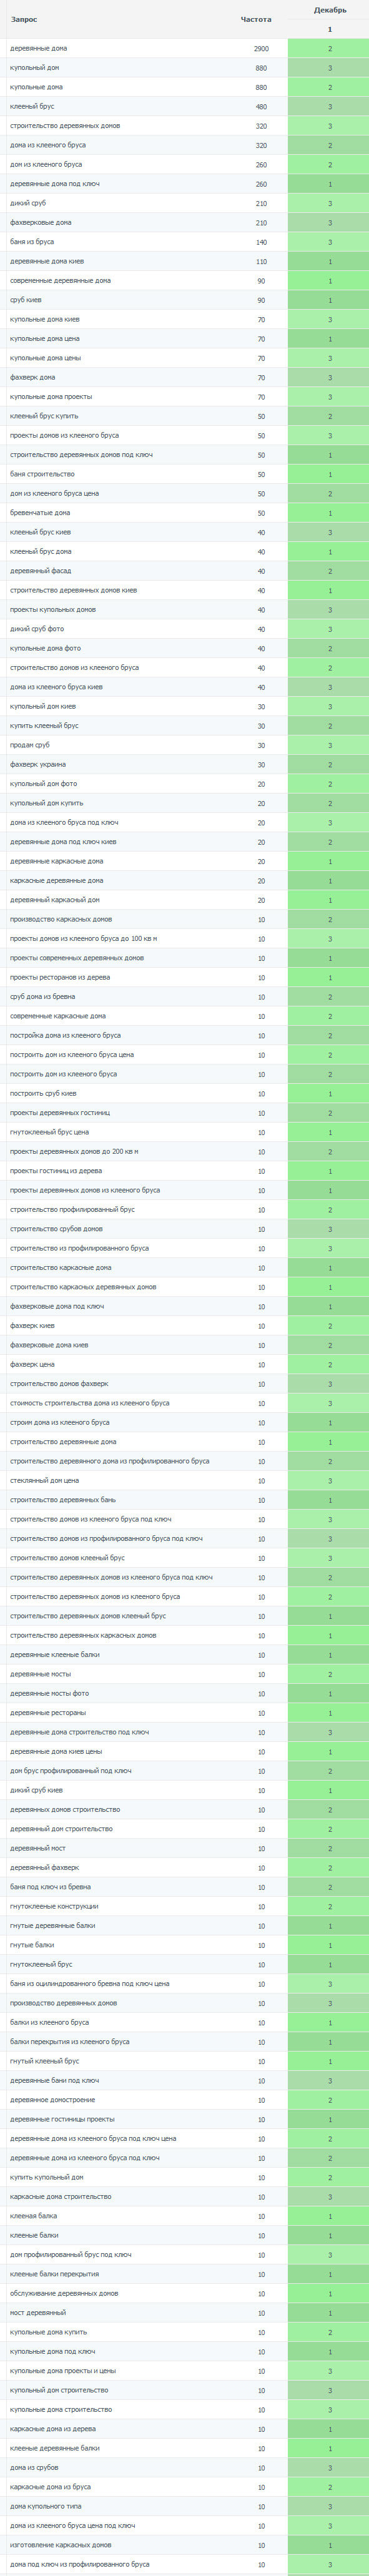This screenshot has height=2576, width=369.
Task: Select the 'Декабрь' month header
Action: [x=330, y=10]
